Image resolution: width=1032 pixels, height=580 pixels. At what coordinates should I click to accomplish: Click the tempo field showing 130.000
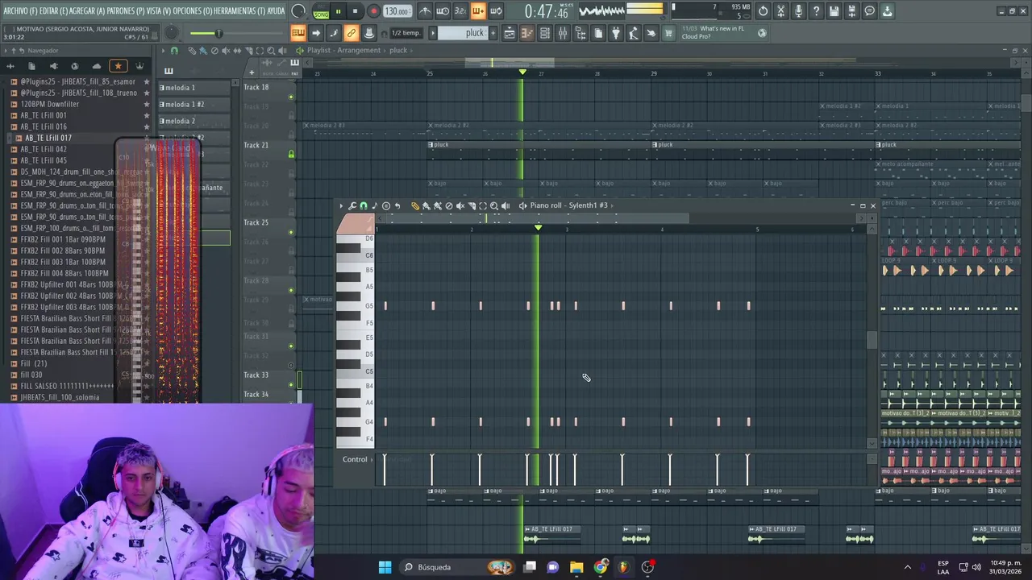click(398, 11)
